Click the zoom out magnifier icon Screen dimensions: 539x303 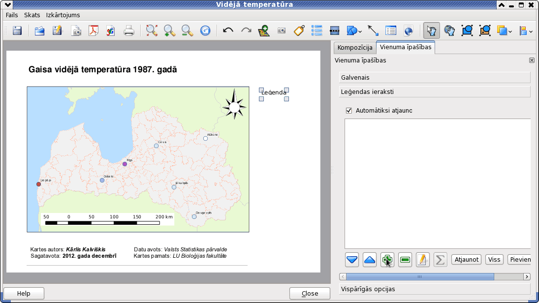tap(188, 30)
